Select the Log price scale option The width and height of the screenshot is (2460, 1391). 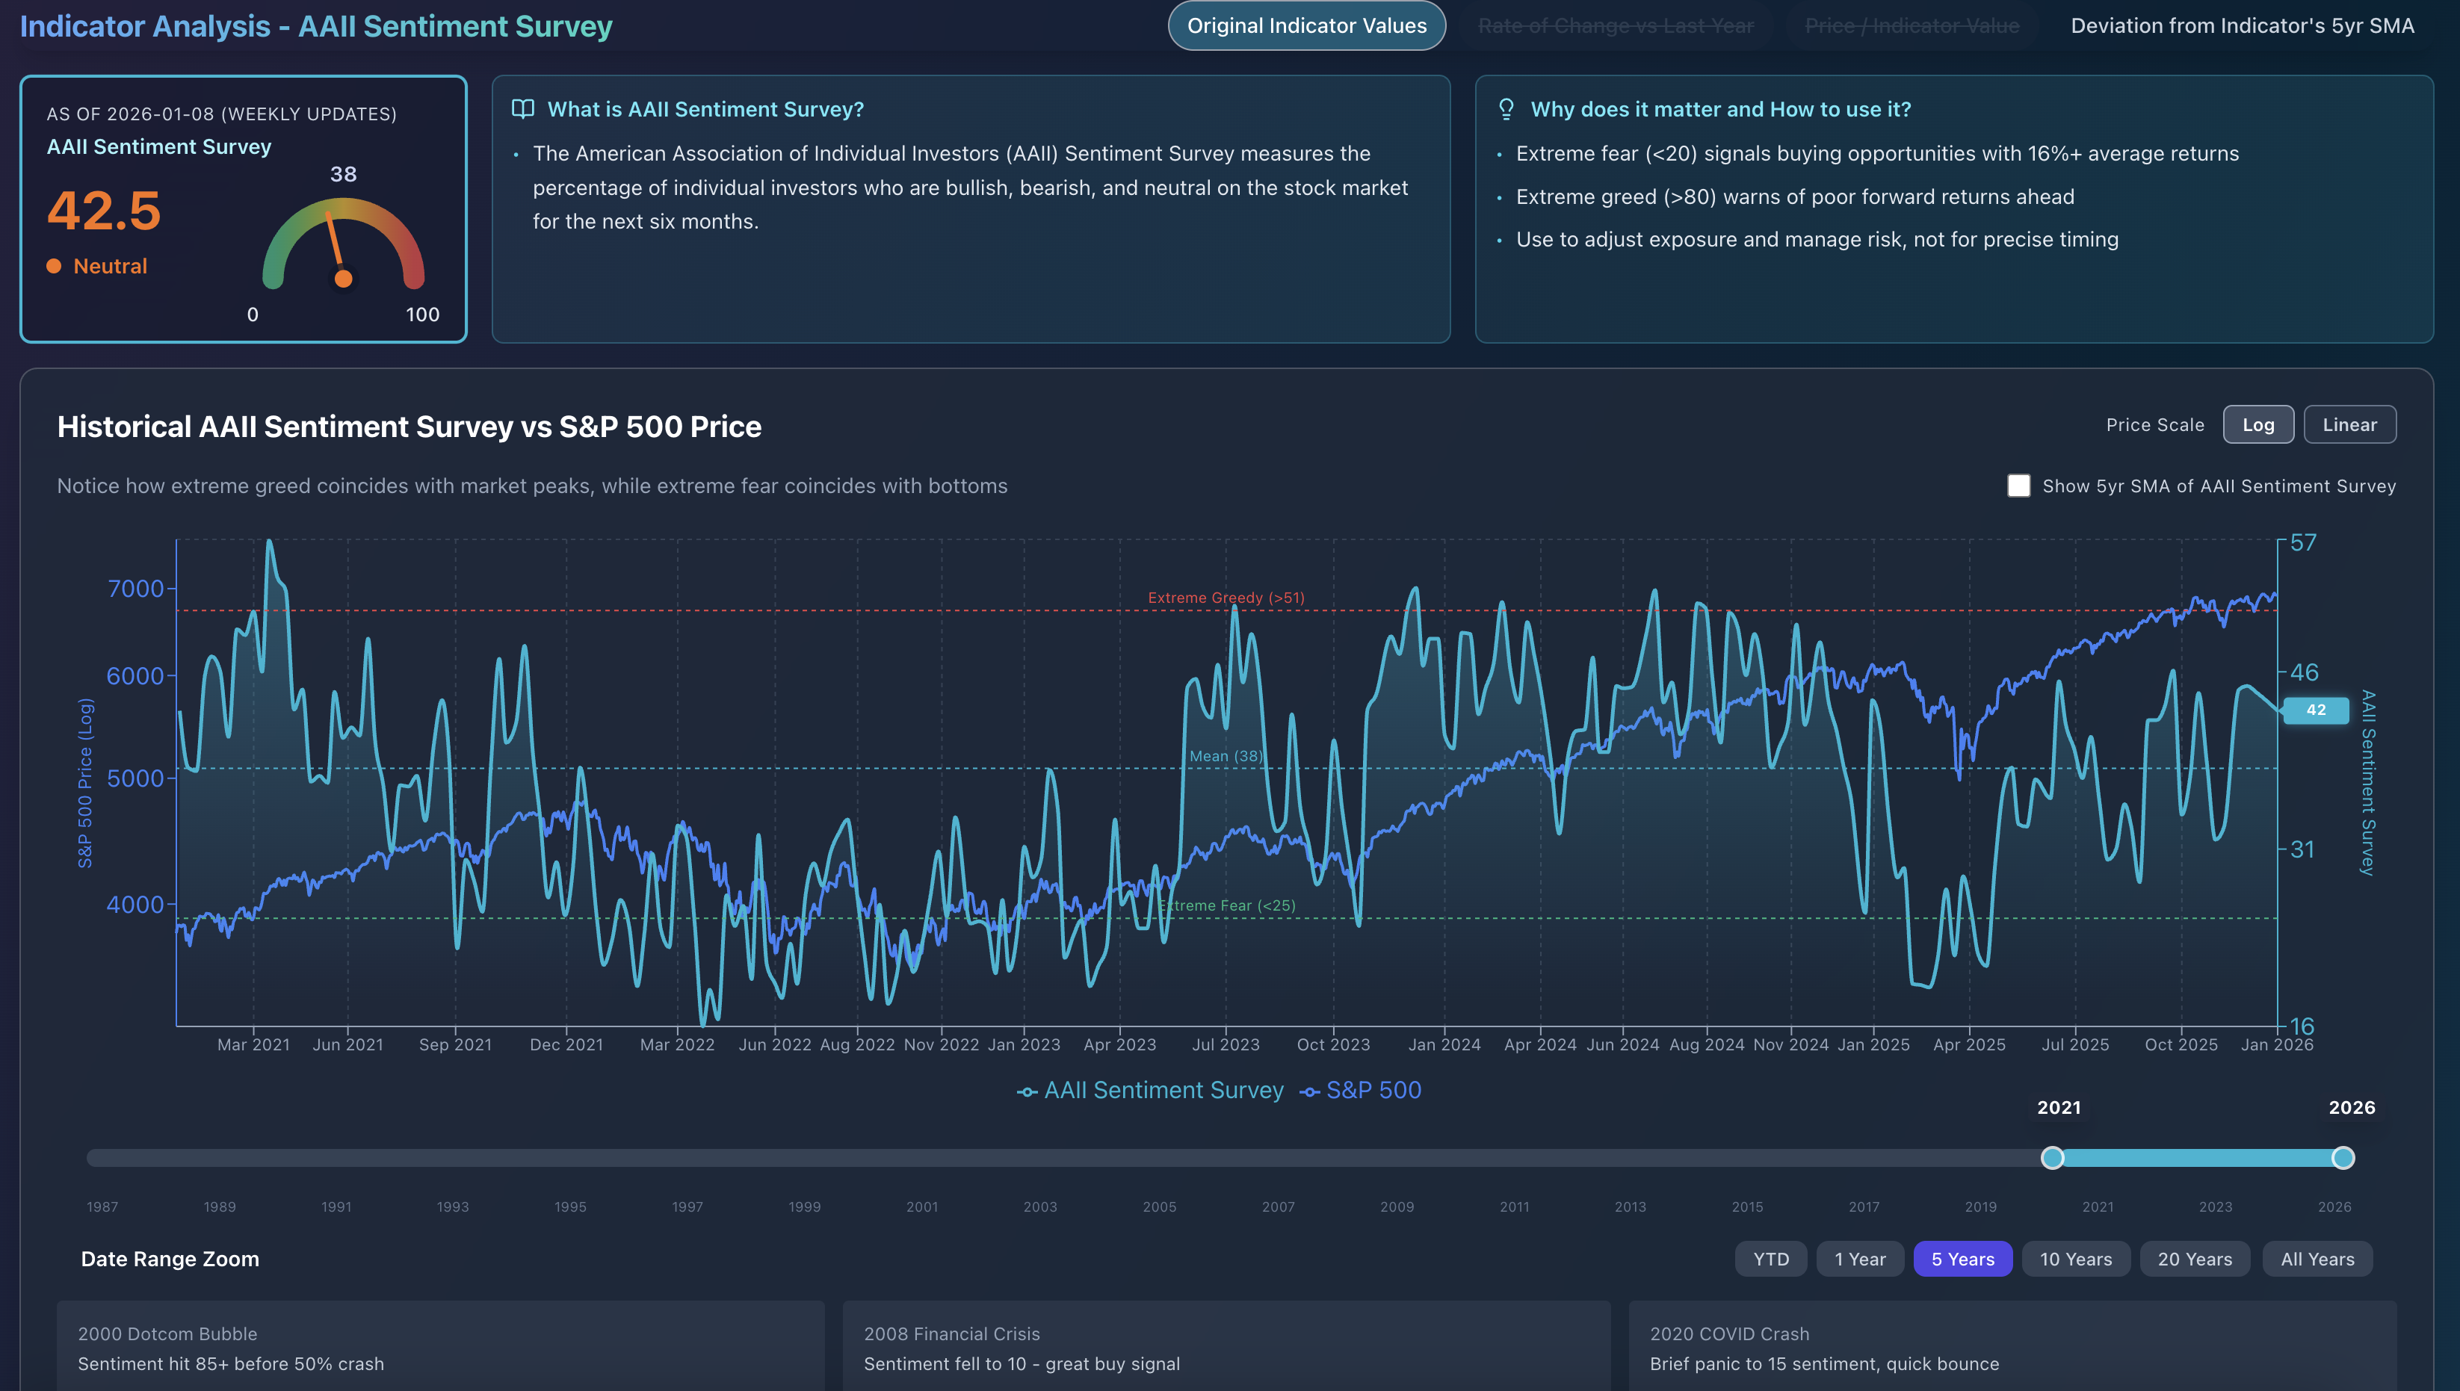click(2258, 424)
